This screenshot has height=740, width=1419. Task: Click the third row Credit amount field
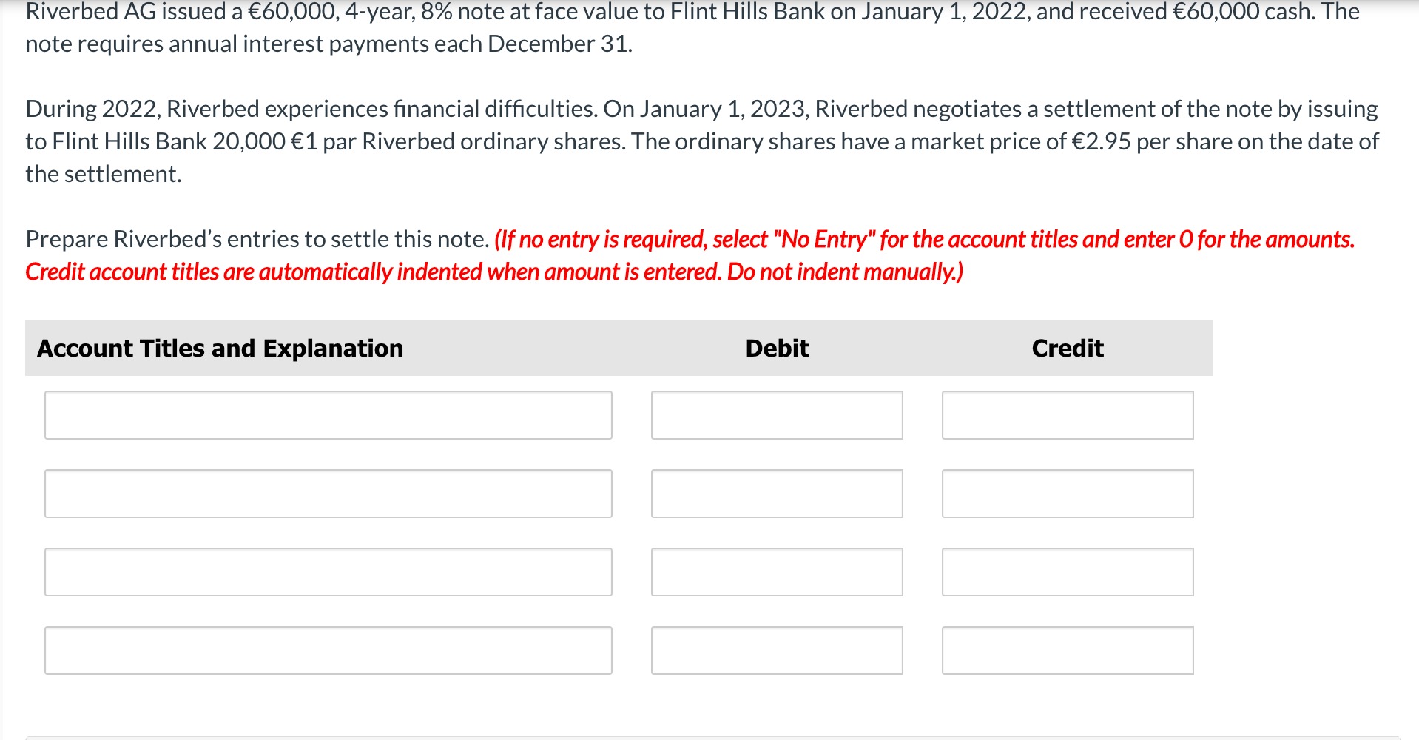point(1068,572)
